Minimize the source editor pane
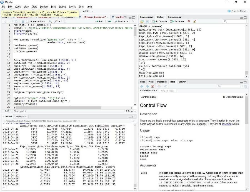The image size is (250, 192). 130,17
